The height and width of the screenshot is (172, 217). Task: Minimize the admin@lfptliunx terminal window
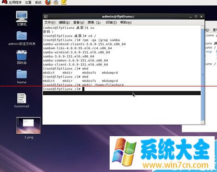pyautogui.click(x=191, y=17)
